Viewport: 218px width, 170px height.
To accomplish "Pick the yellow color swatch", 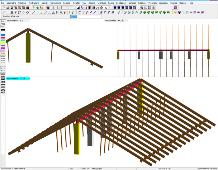I will coord(3,43).
